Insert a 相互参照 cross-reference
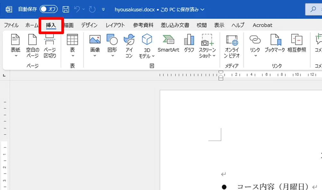Image resolution: width=322 pixels, height=190 pixels. [x=297, y=43]
